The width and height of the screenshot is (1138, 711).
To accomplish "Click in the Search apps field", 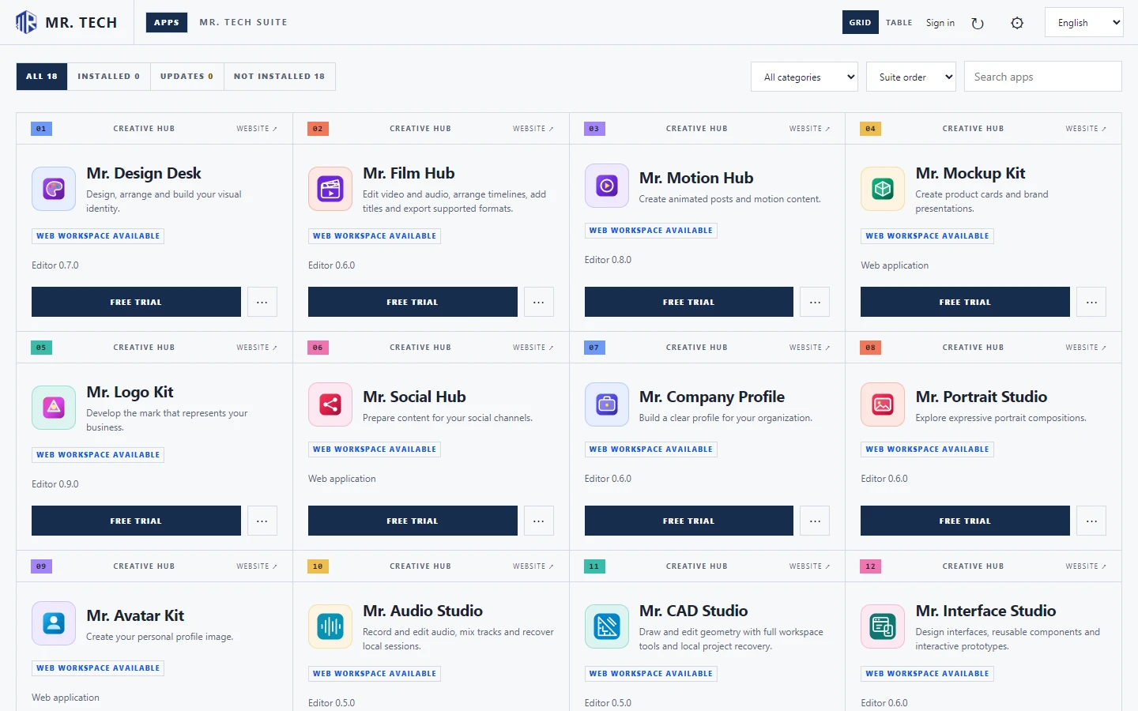I will tap(1043, 77).
